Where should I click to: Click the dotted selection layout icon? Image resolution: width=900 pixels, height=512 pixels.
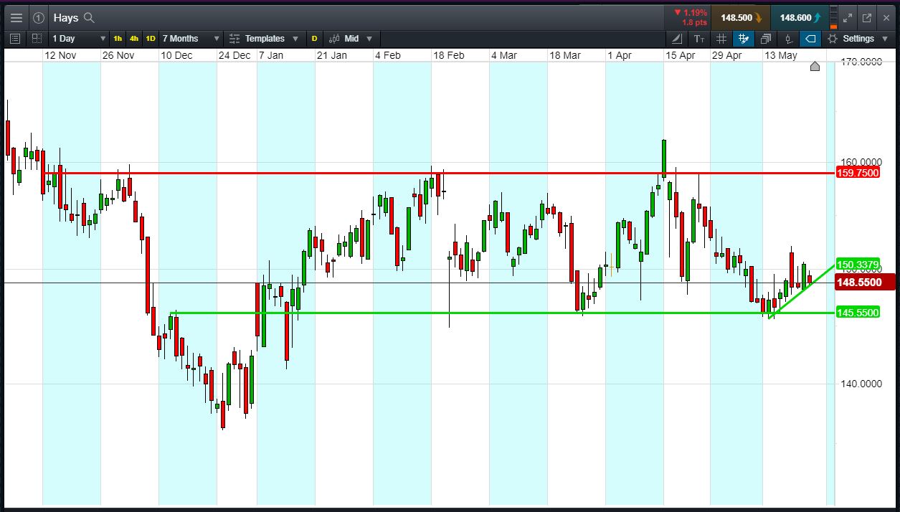point(36,39)
